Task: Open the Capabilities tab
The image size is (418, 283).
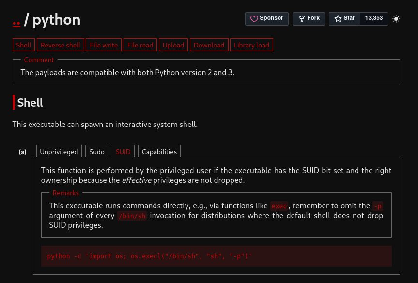Action: 159,152
